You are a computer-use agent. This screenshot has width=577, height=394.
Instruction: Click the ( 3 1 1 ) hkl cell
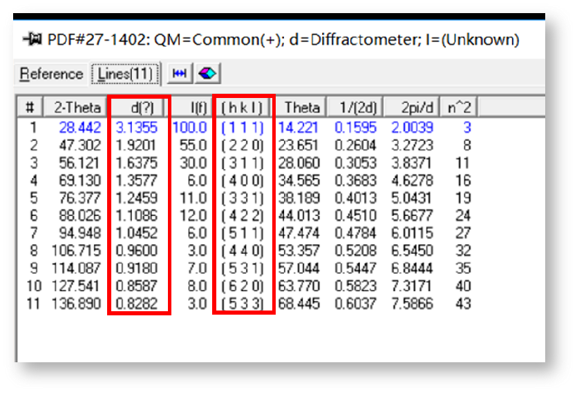pos(243,163)
